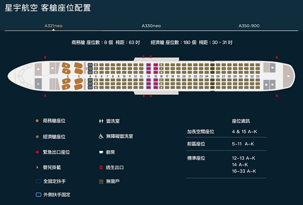This screenshot has height=205, width=303.
Task: Click the light-blue outer armrest fixed legend icon
Action: coord(38,195)
